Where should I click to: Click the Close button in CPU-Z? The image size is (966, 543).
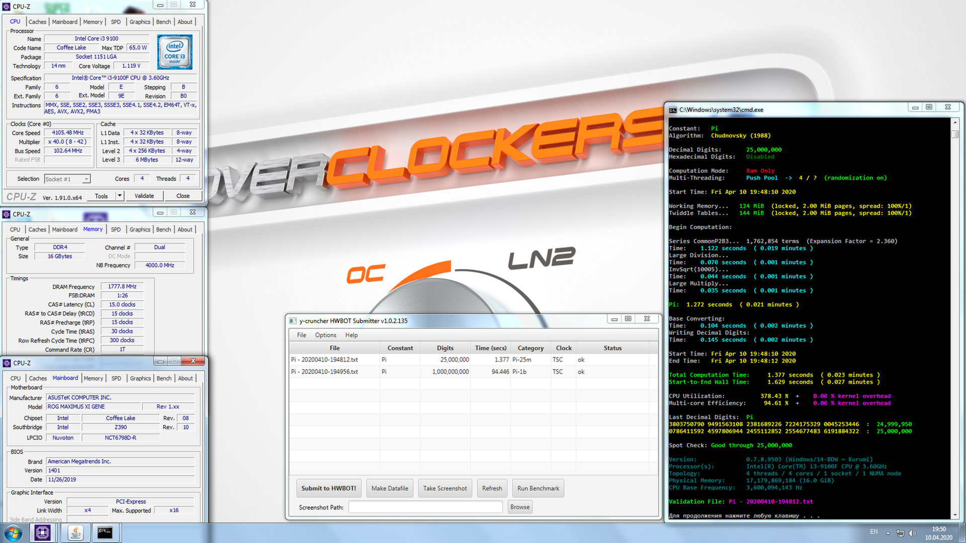(x=183, y=196)
